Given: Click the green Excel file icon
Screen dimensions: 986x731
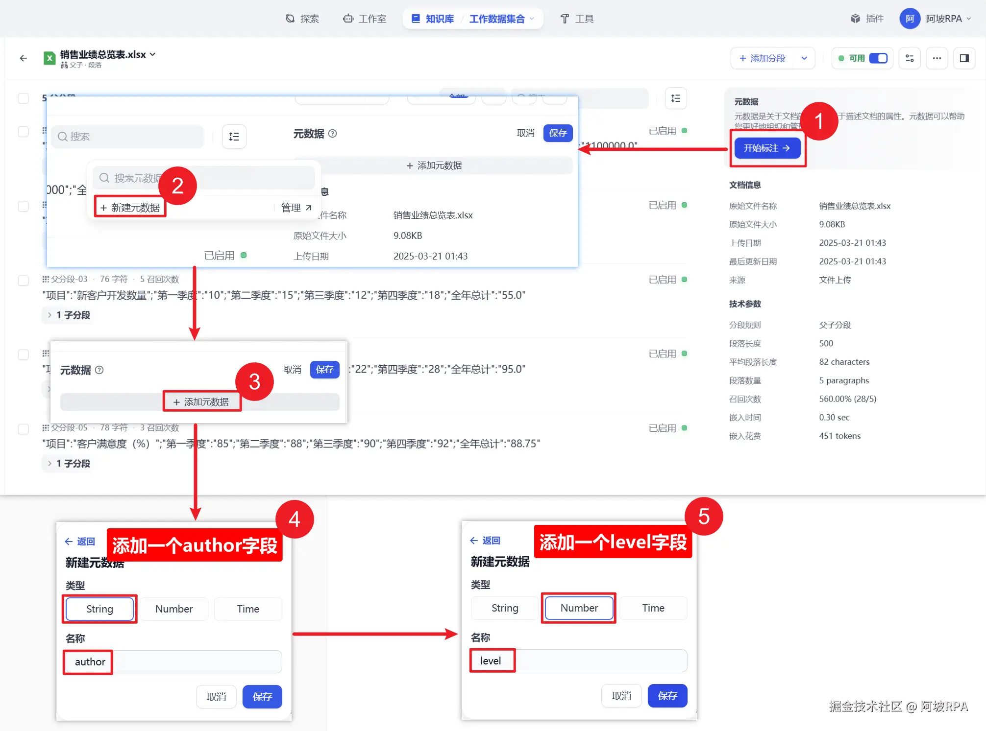Looking at the screenshot, I should [49, 58].
